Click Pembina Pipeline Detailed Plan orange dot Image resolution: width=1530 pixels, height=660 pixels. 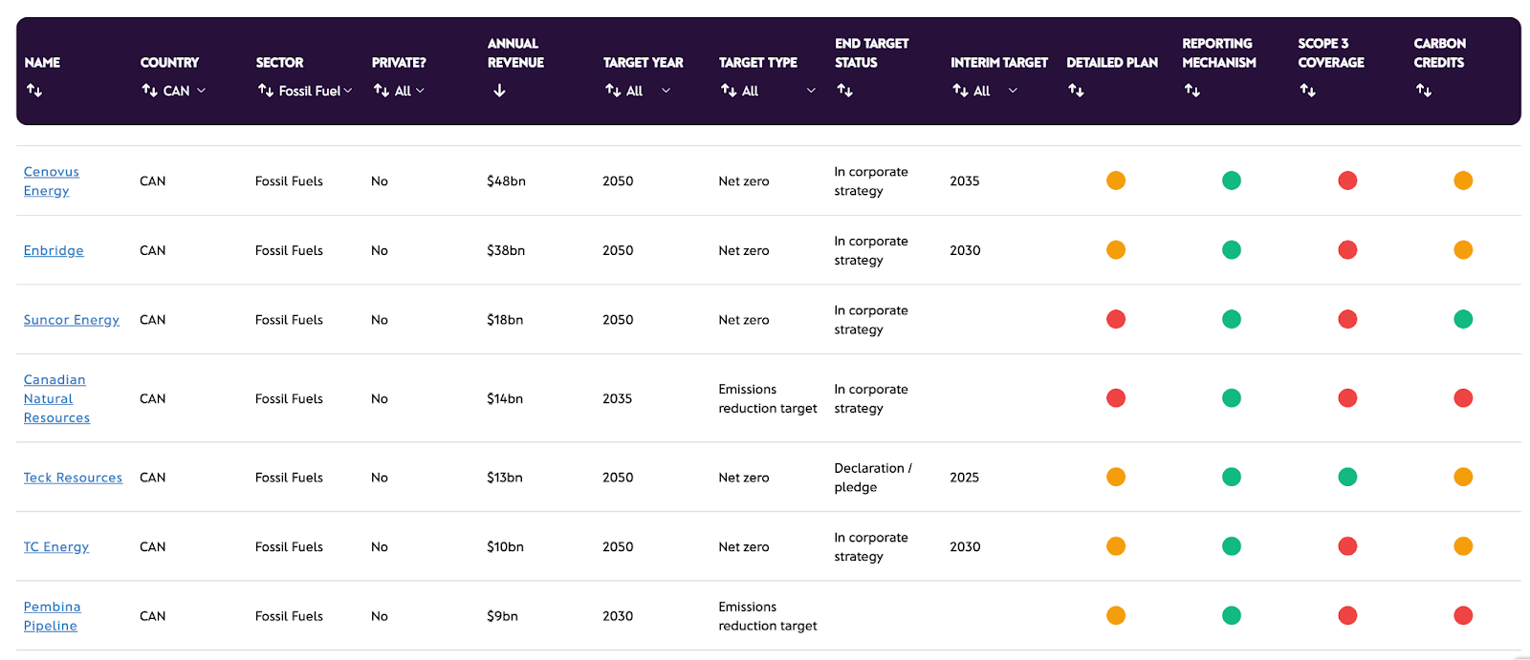tap(1116, 616)
